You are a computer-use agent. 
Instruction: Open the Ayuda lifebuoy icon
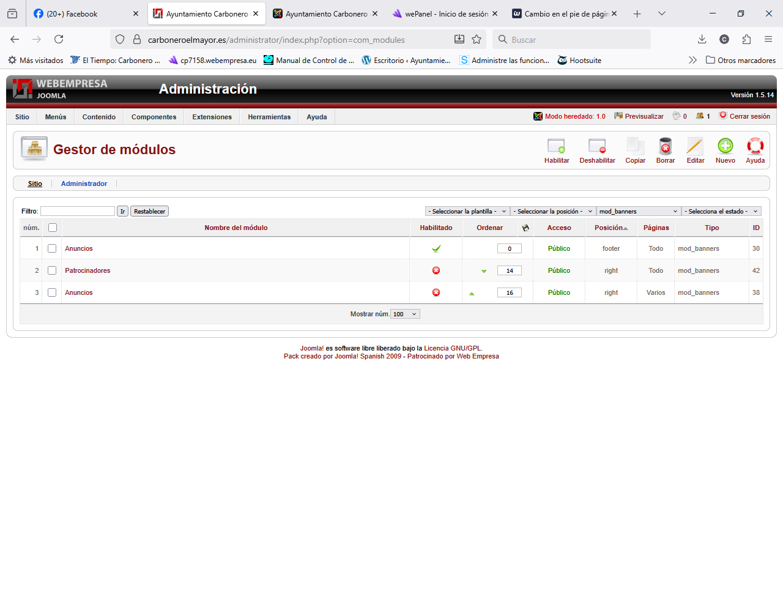pyautogui.click(x=755, y=147)
